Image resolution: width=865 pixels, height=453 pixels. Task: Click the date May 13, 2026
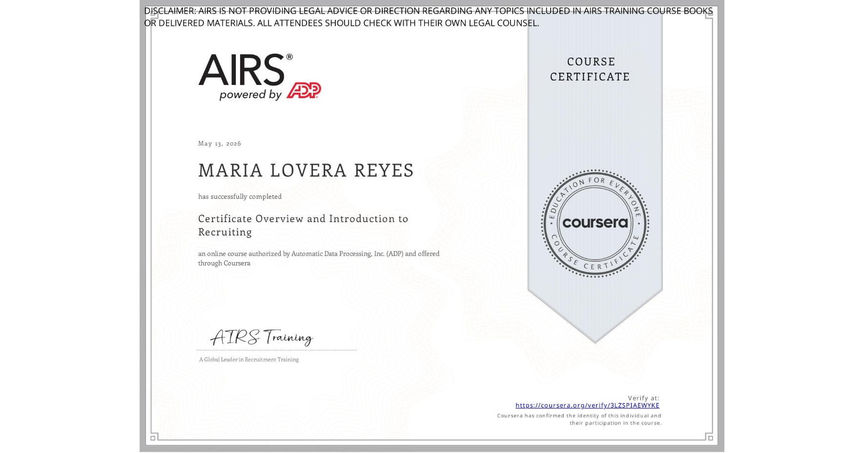click(220, 144)
